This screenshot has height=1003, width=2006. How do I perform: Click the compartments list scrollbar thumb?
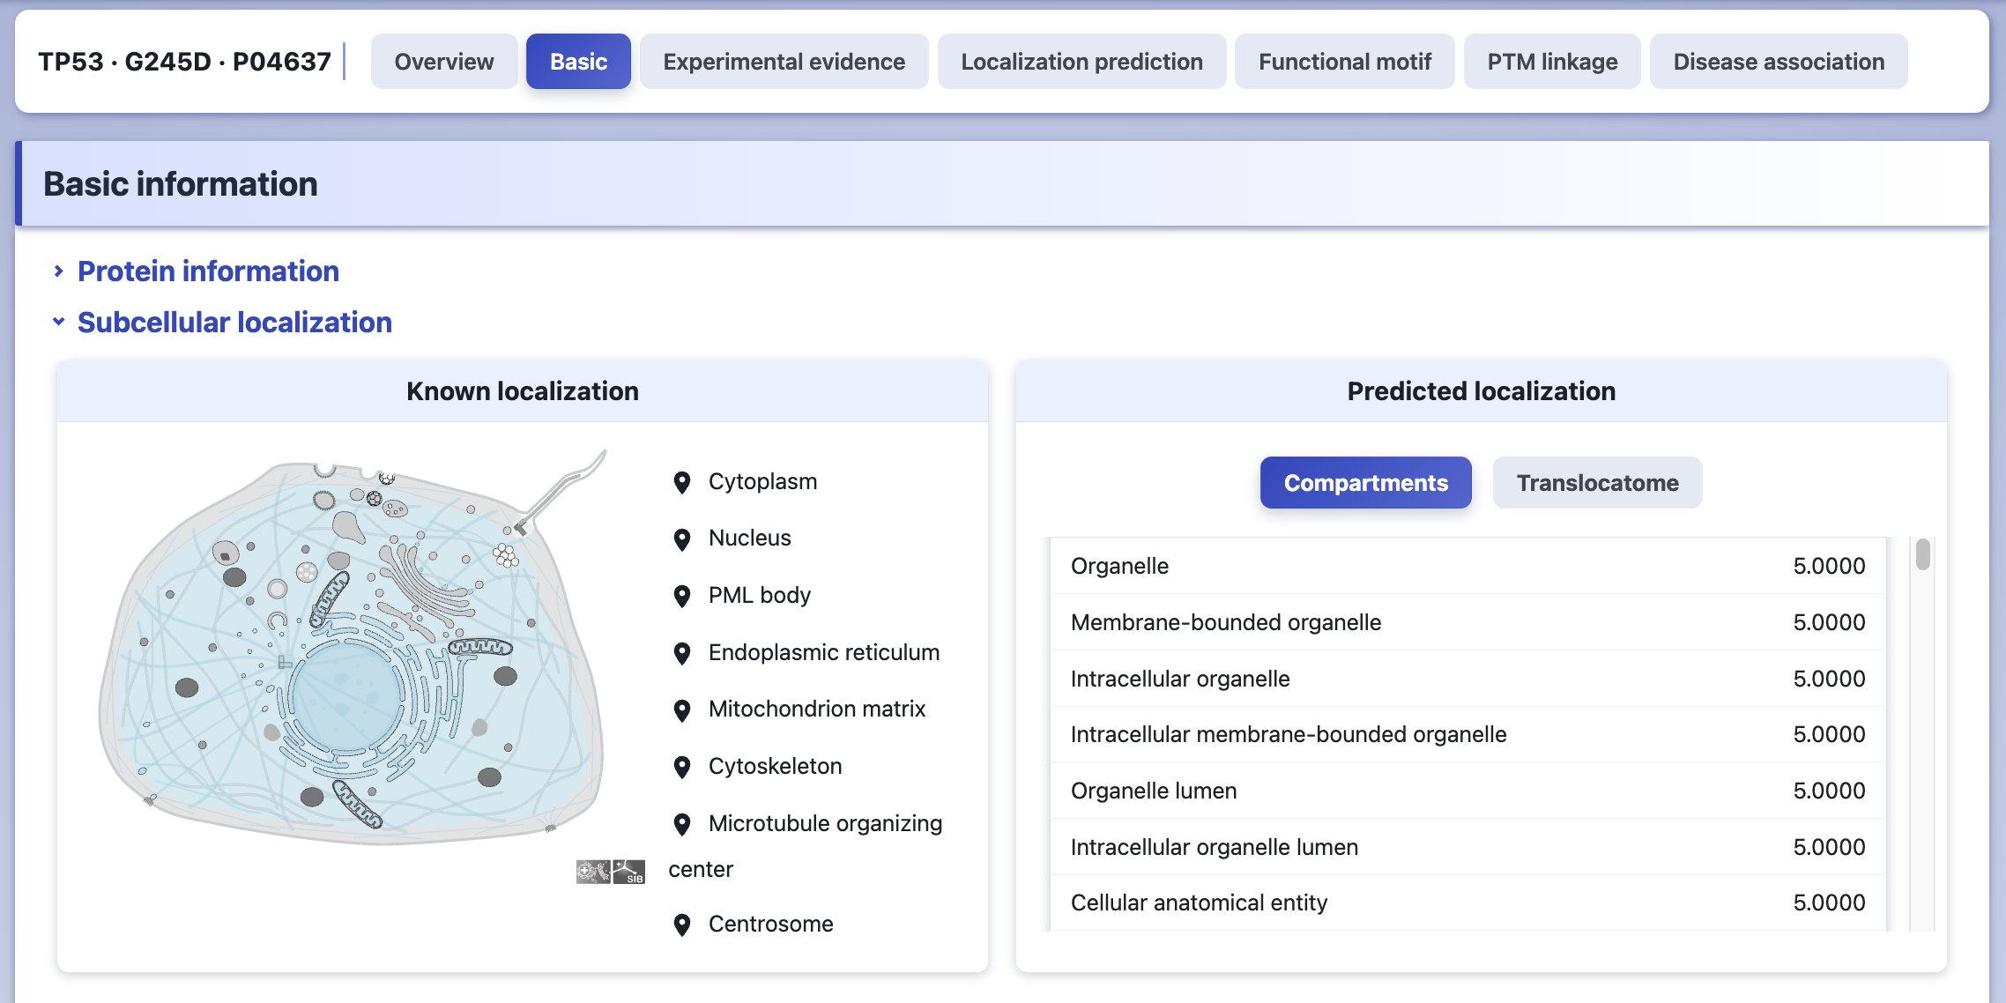(1923, 554)
